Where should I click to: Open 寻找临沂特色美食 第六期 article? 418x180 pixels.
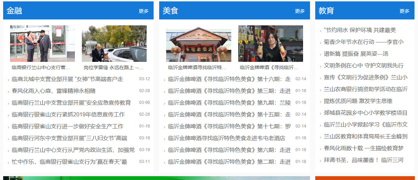click(229, 150)
